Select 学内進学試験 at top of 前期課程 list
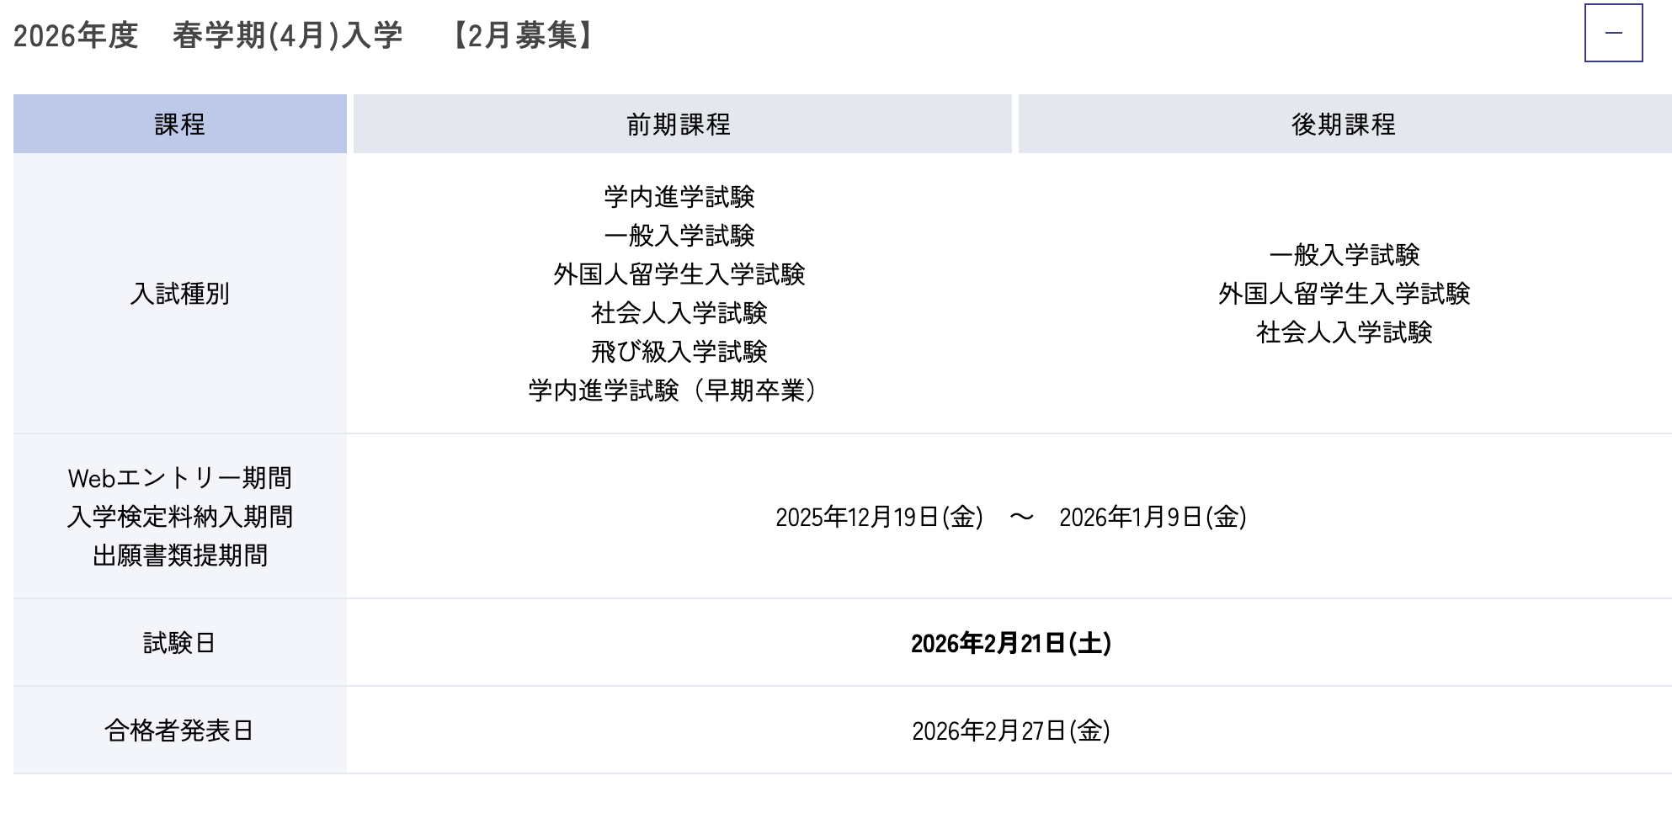The width and height of the screenshot is (1672, 813). [x=679, y=197]
